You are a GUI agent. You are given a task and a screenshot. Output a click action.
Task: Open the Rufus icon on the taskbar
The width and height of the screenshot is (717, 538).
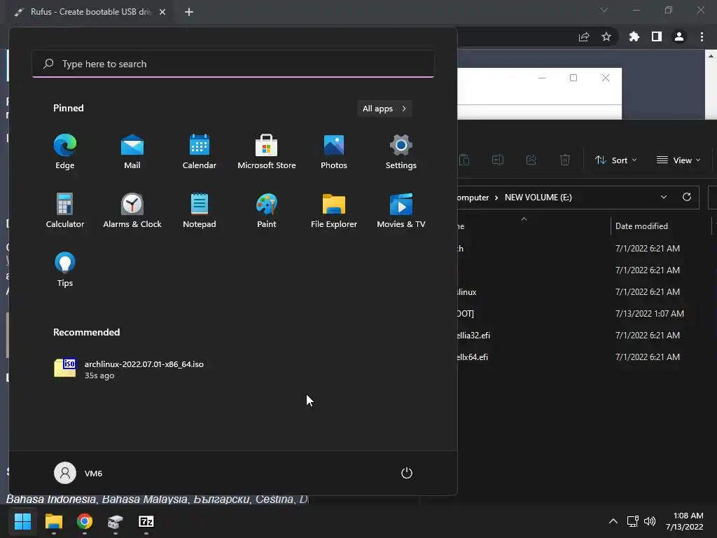click(x=116, y=521)
